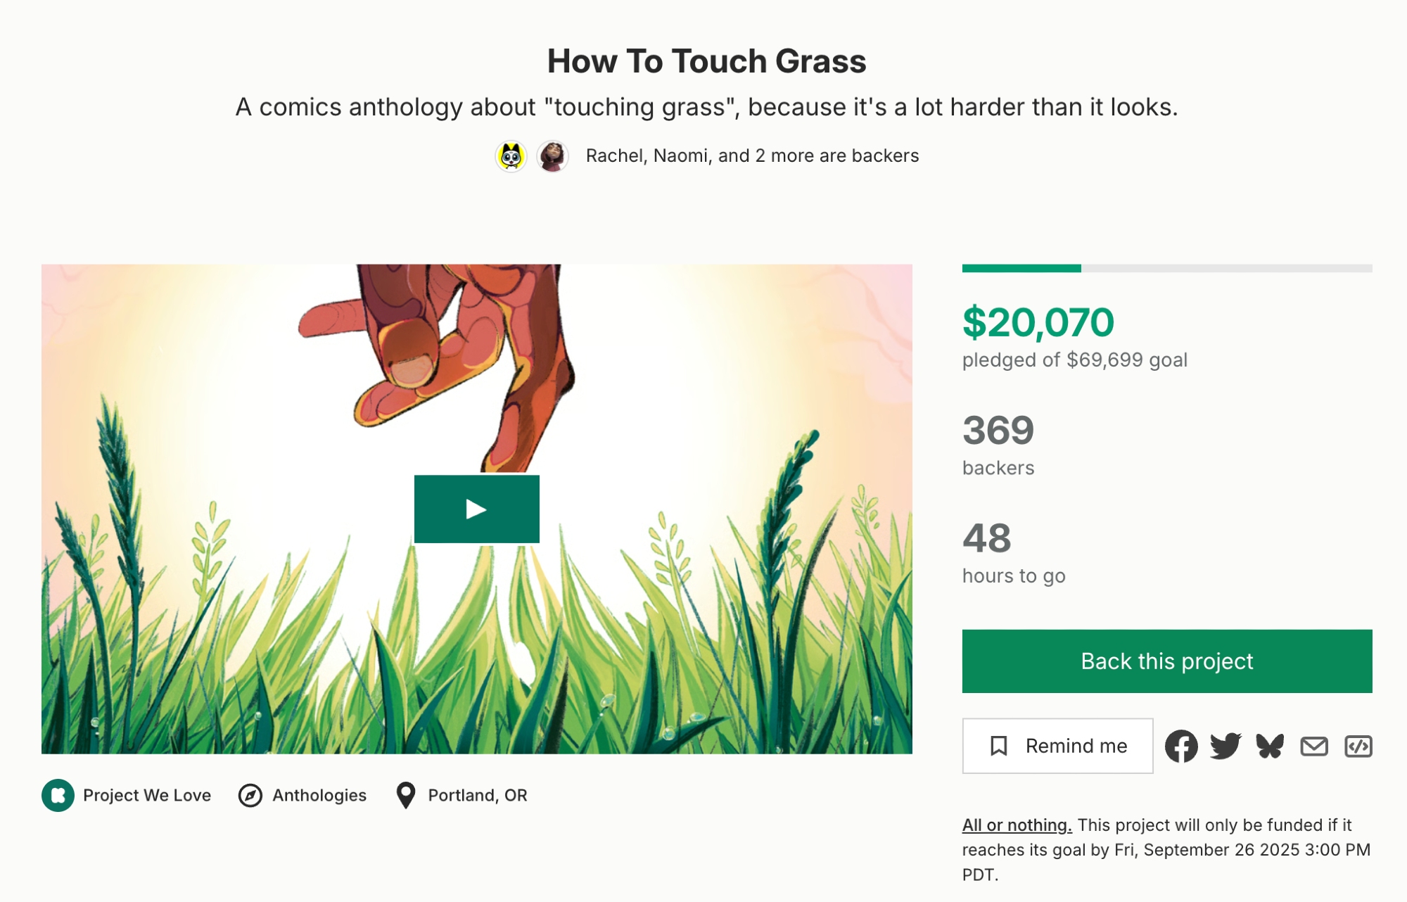Open the embed code icon
Viewport: 1407px width, 902px height.
[1358, 746]
